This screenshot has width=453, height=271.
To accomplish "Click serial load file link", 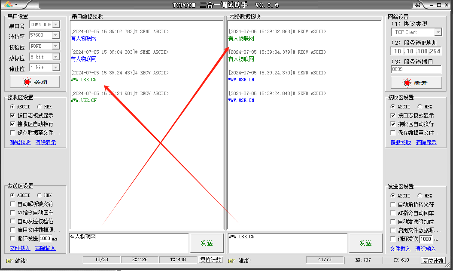I will tap(20, 248).
